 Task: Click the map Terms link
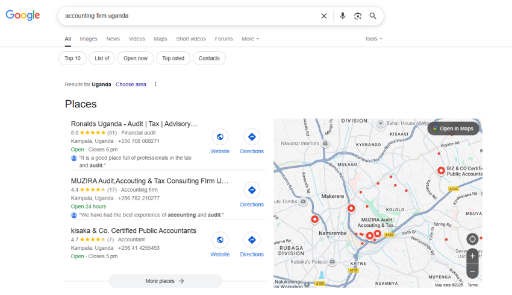(x=472, y=285)
